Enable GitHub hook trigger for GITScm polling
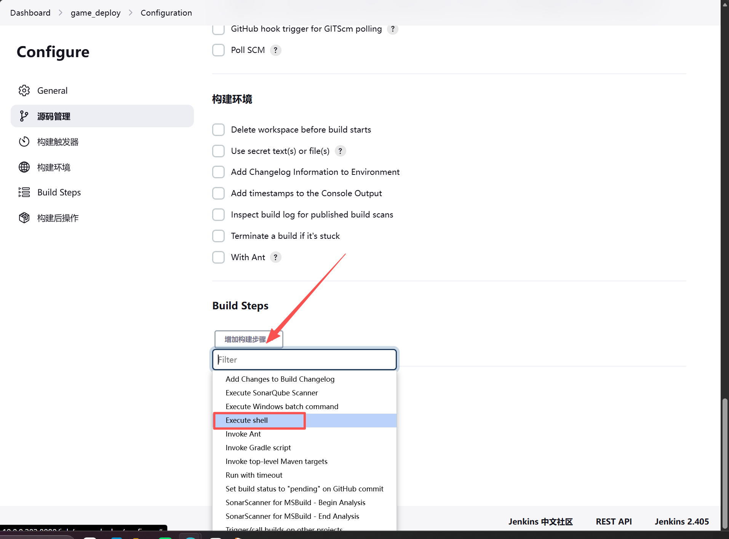 (218, 29)
